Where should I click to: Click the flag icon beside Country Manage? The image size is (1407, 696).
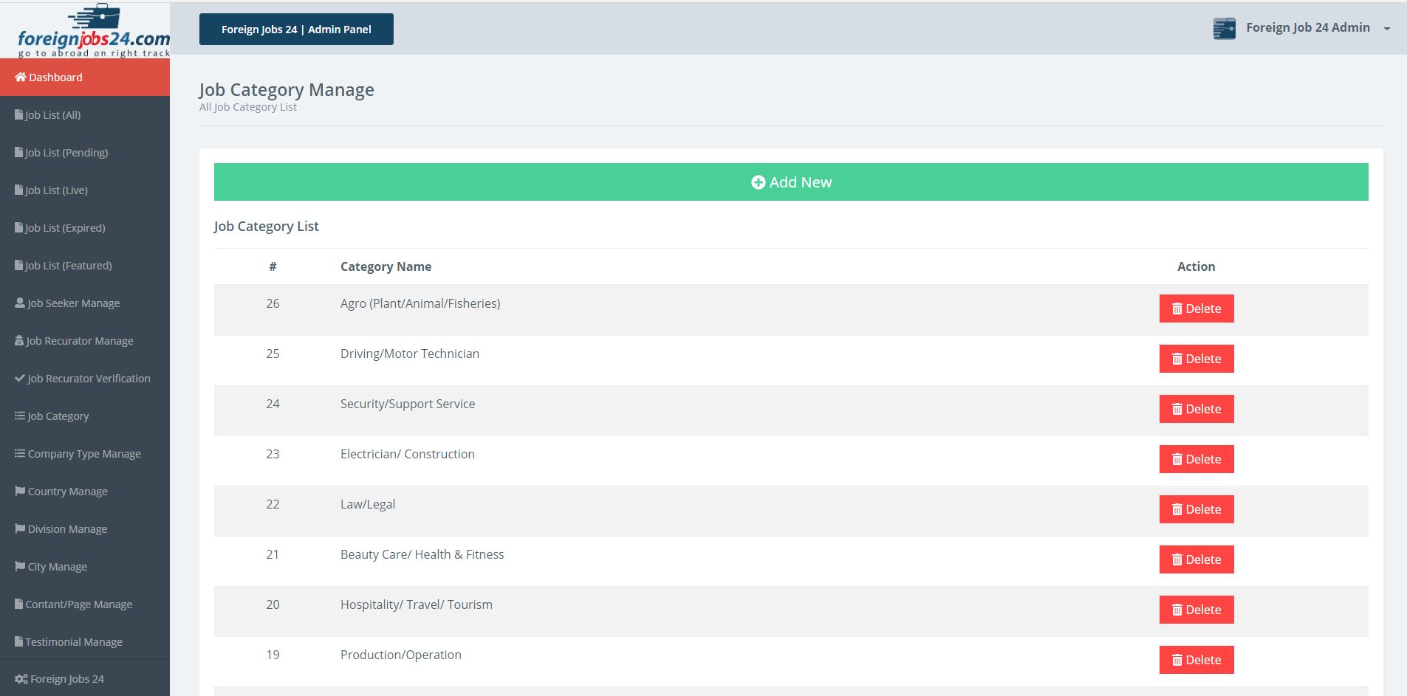(20, 491)
